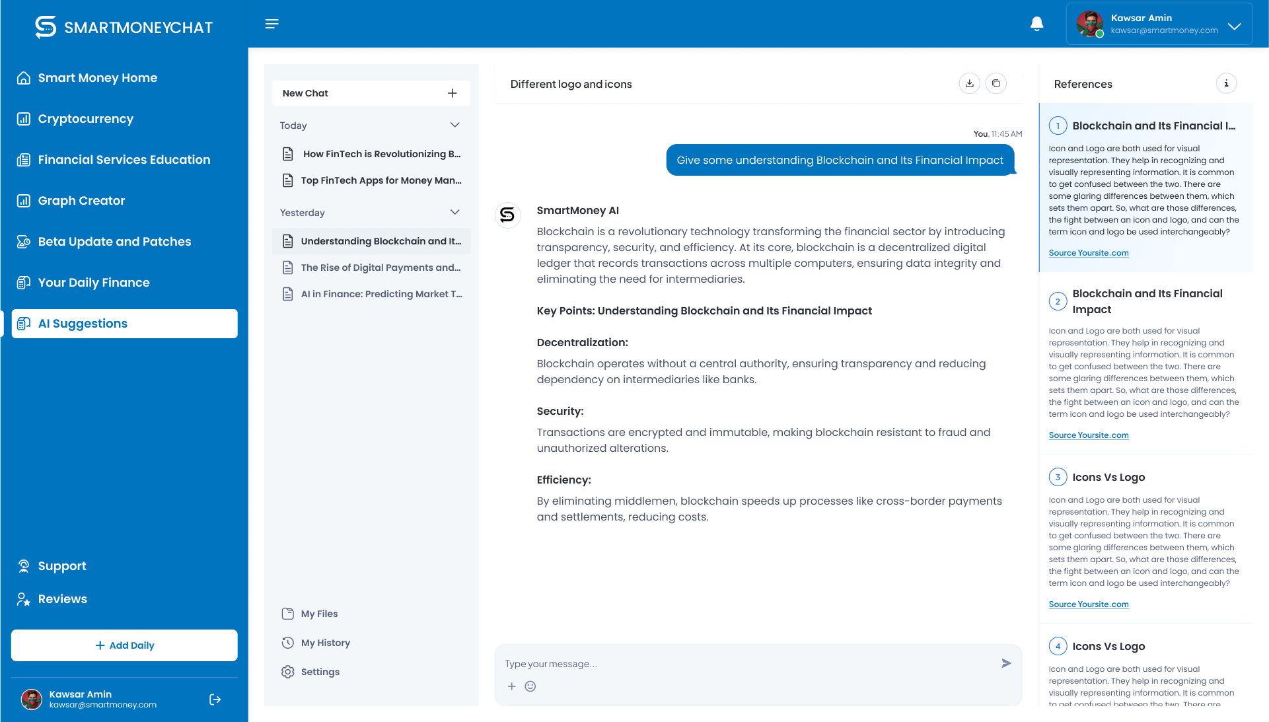The height and width of the screenshot is (722, 1269).
Task: Click the logout icon in sidebar footer
Action: click(215, 700)
